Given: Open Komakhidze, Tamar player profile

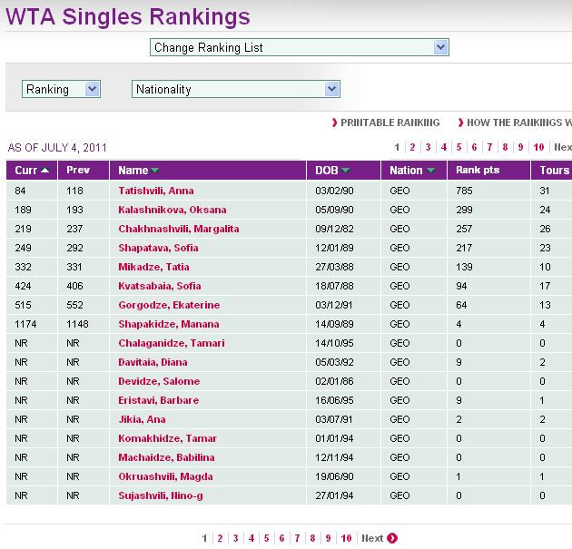Looking at the screenshot, I should [167, 438].
